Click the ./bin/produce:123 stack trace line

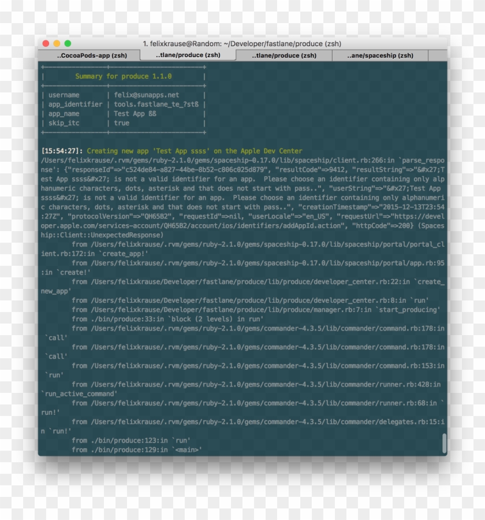[x=130, y=440]
